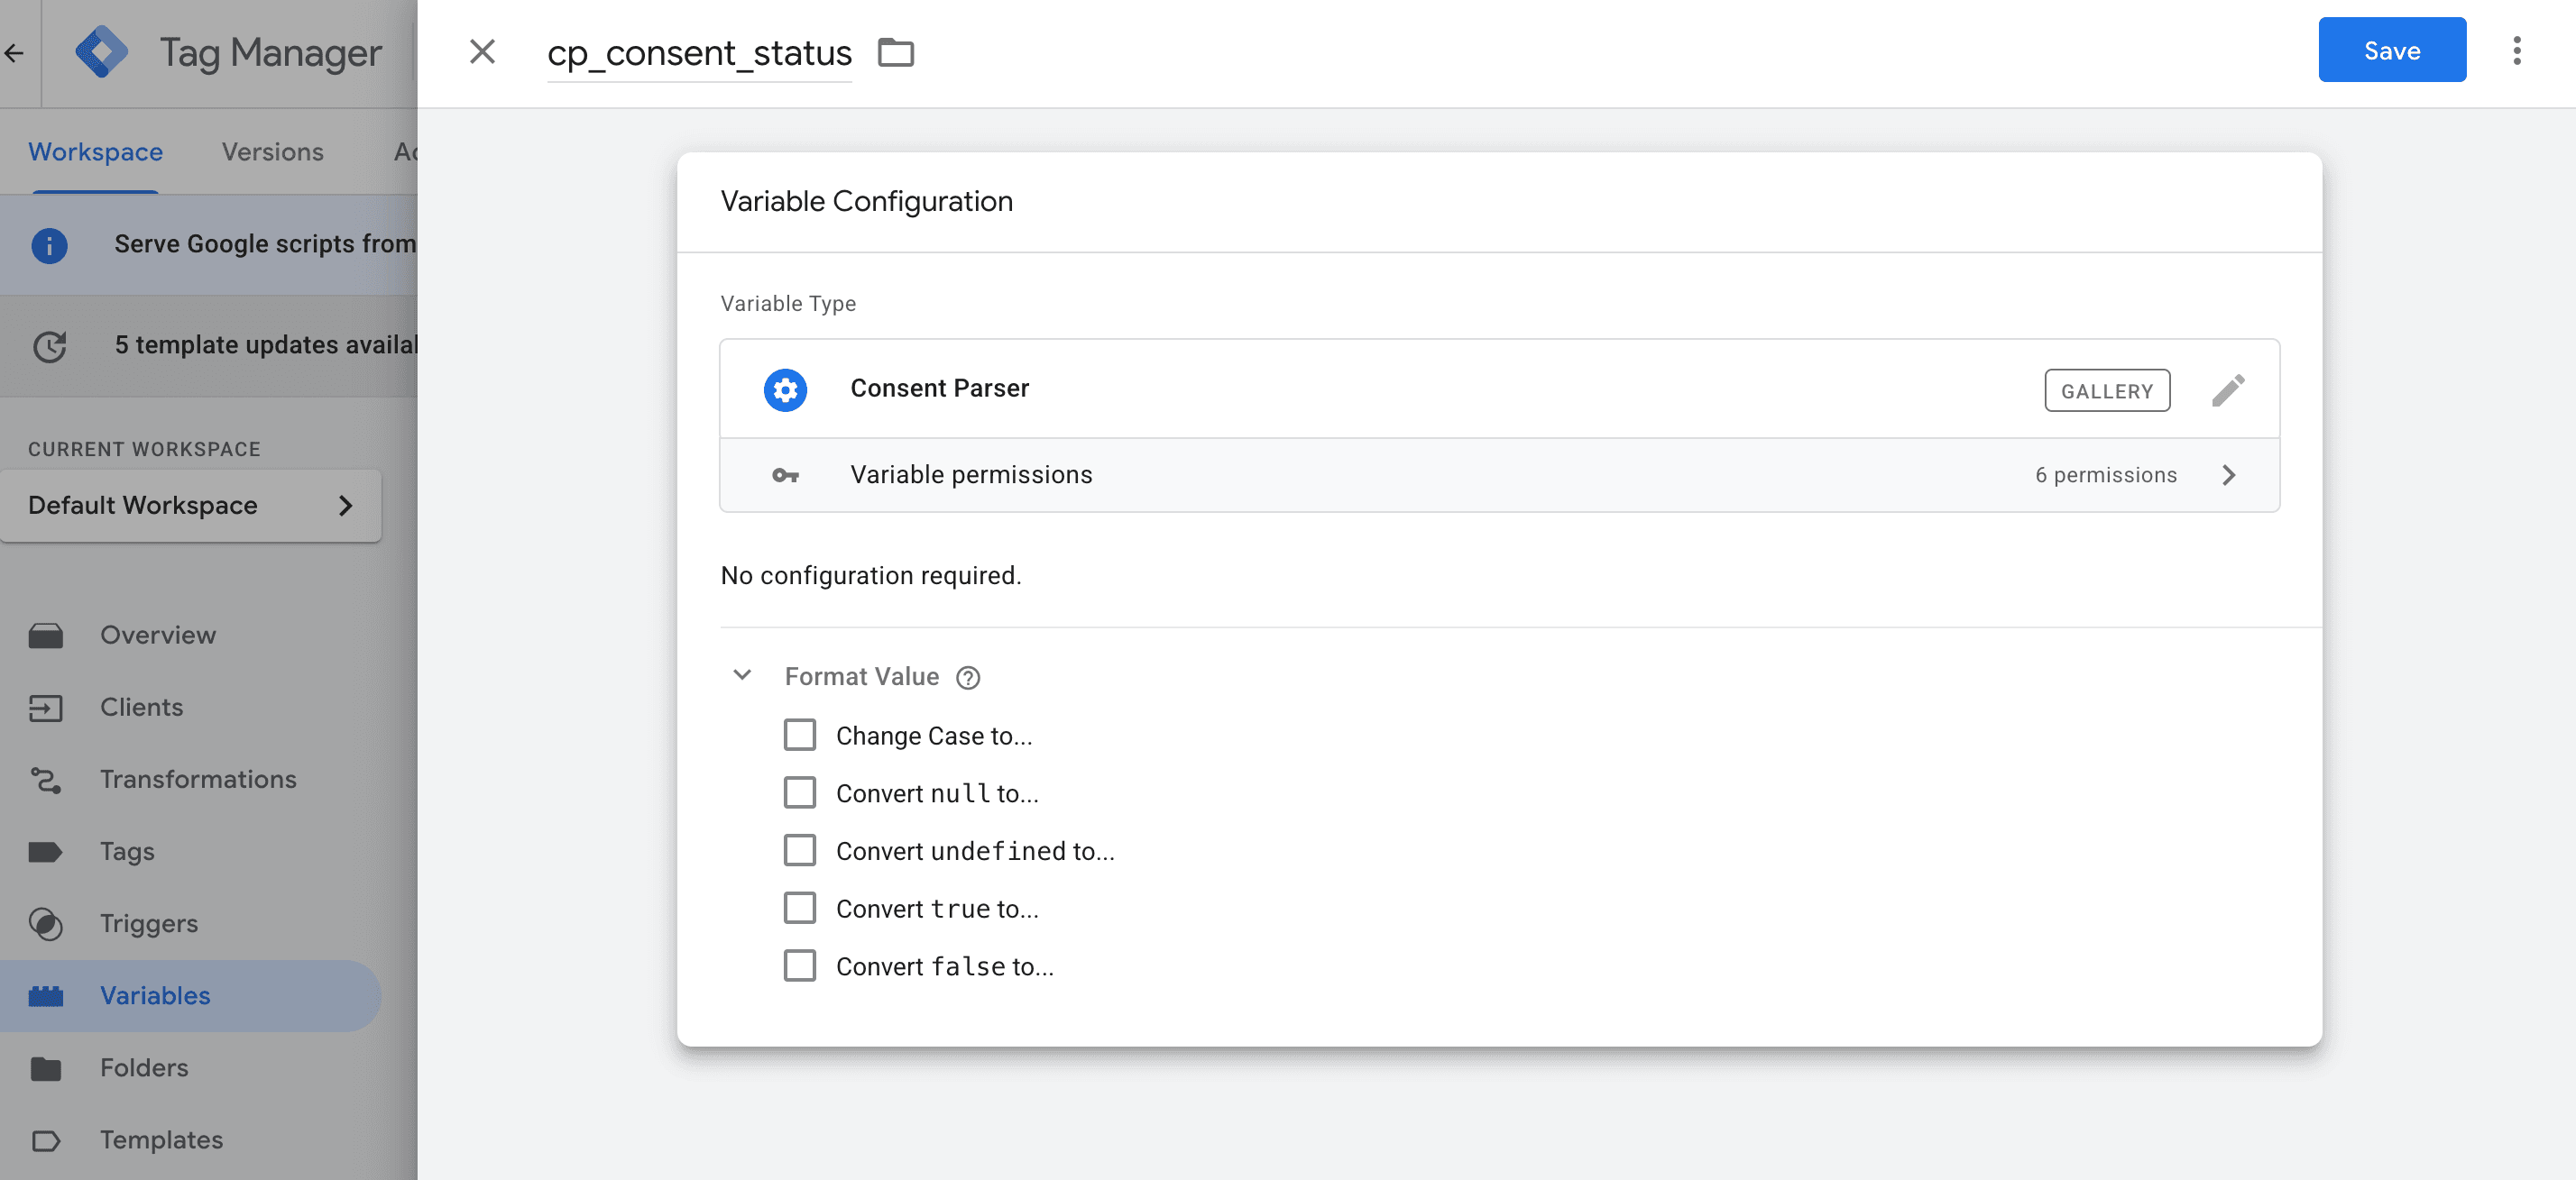Click the pencil edit icon for Consent Parser
The height and width of the screenshot is (1180, 2576).
pyautogui.click(x=2227, y=389)
